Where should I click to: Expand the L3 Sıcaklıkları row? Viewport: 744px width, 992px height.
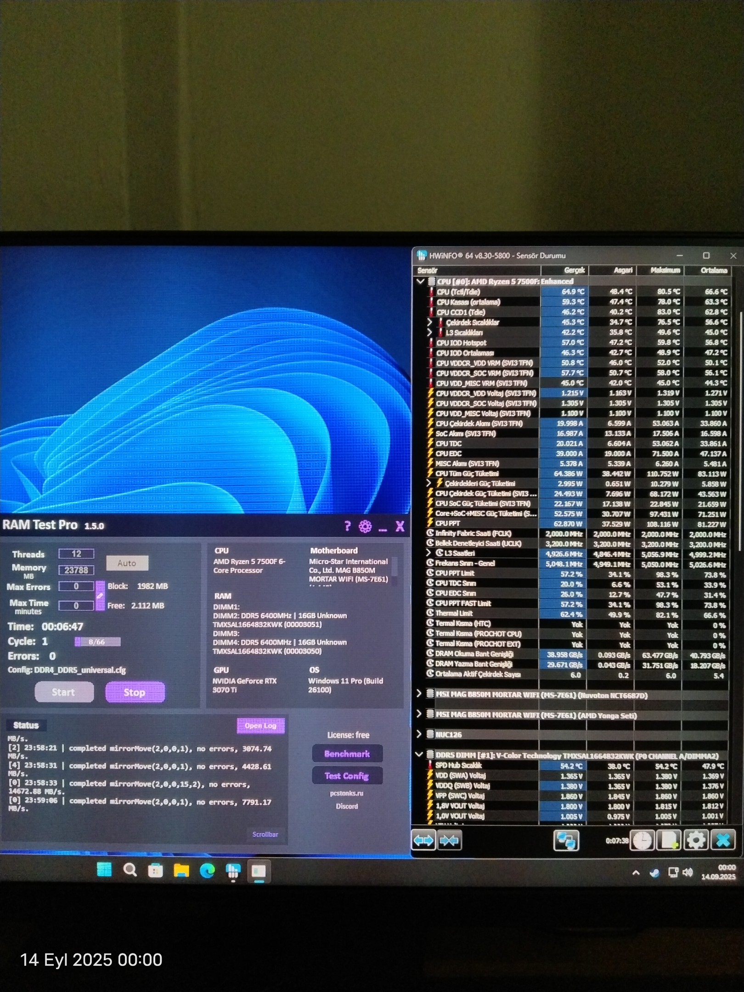(430, 332)
